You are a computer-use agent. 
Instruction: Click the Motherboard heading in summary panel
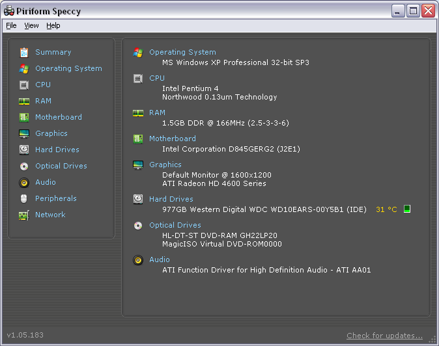[173, 139]
